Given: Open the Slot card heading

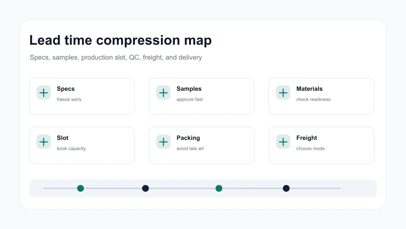Looking at the screenshot, I should click(63, 138).
